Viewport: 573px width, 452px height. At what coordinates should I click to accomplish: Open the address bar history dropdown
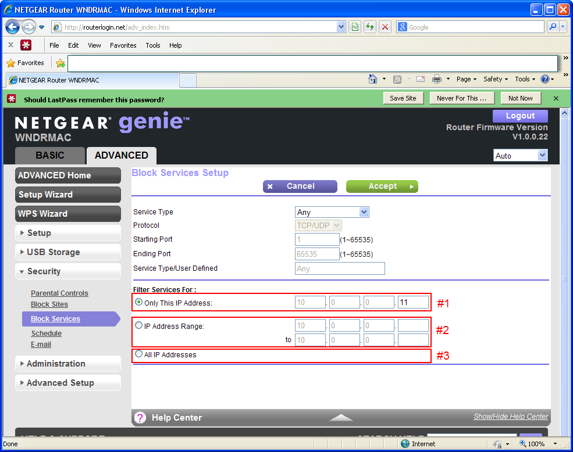click(x=341, y=27)
